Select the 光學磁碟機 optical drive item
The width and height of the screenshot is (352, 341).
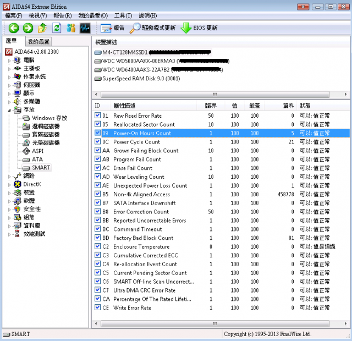click(41, 143)
